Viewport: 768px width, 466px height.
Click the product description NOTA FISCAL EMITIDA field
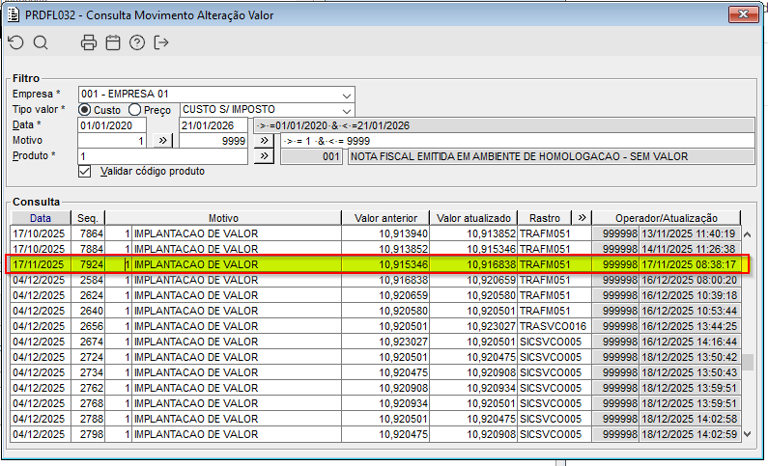click(551, 157)
